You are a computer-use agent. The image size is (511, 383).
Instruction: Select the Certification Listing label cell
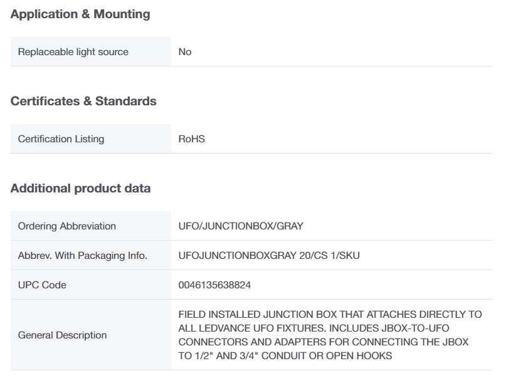click(x=91, y=139)
